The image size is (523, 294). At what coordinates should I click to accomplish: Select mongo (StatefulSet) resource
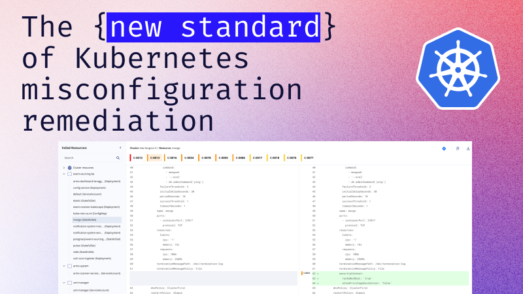pyautogui.click(x=97, y=220)
